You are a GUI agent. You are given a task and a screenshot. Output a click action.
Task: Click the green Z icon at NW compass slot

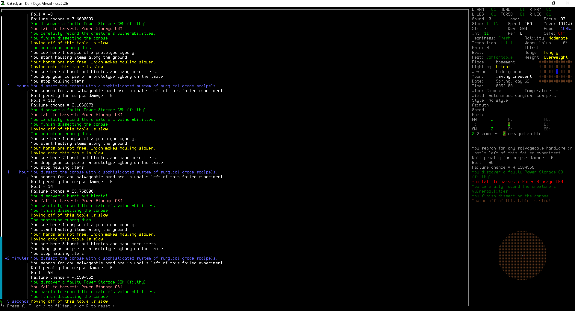[492, 119]
